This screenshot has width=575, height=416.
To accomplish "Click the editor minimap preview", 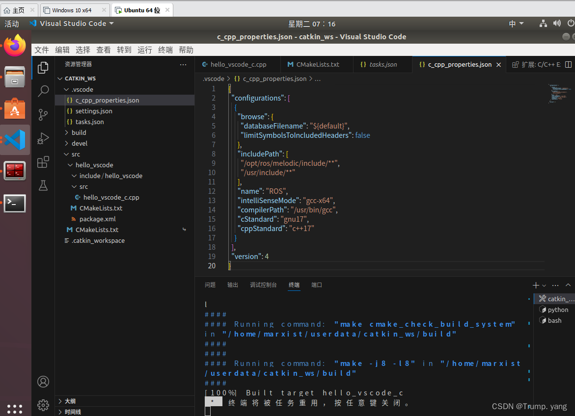I will (x=560, y=94).
